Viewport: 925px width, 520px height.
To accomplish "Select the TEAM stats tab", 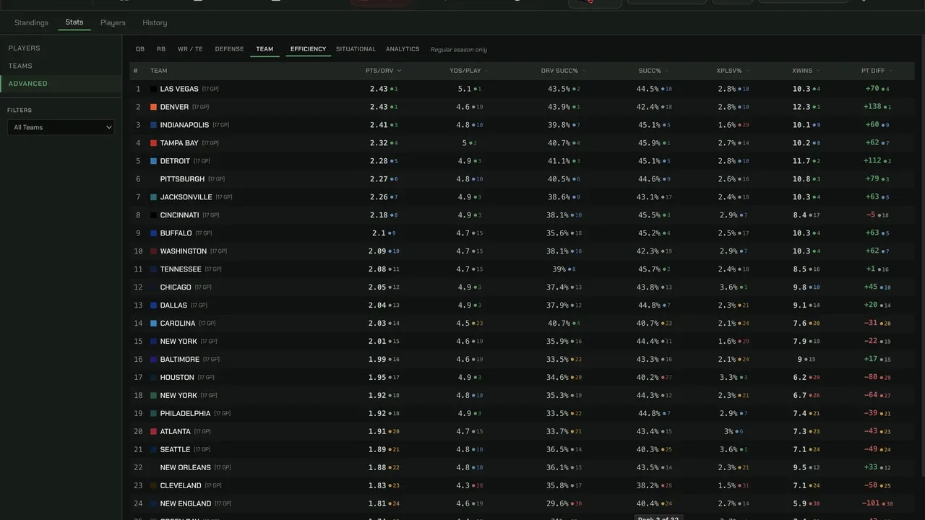I will pos(264,49).
